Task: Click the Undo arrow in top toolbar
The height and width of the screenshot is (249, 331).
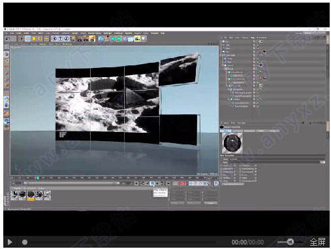Action: (x=8, y=39)
